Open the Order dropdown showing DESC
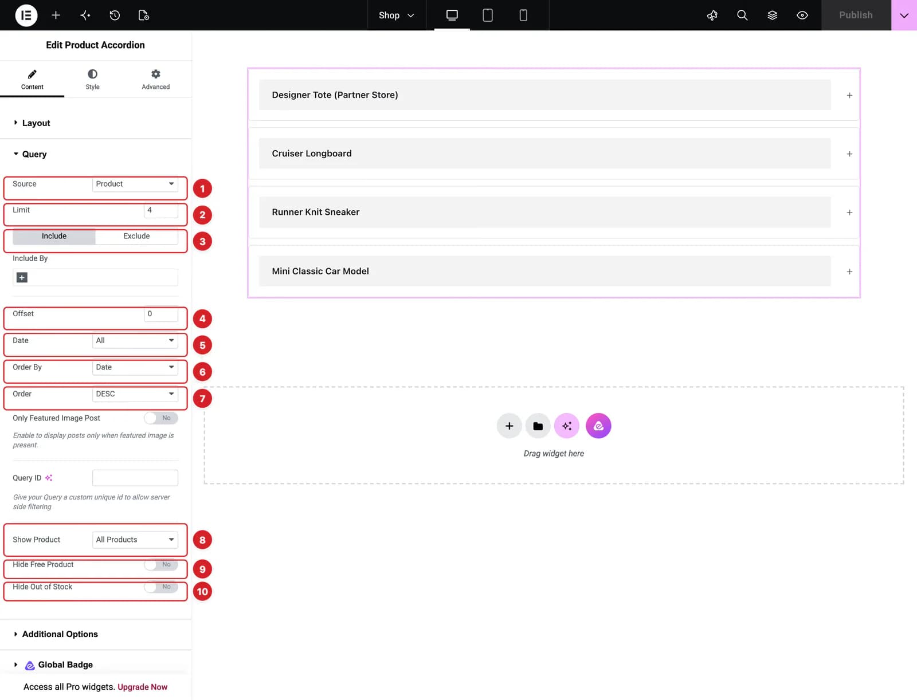Screen dimensions: 917x700 tap(135, 394)
